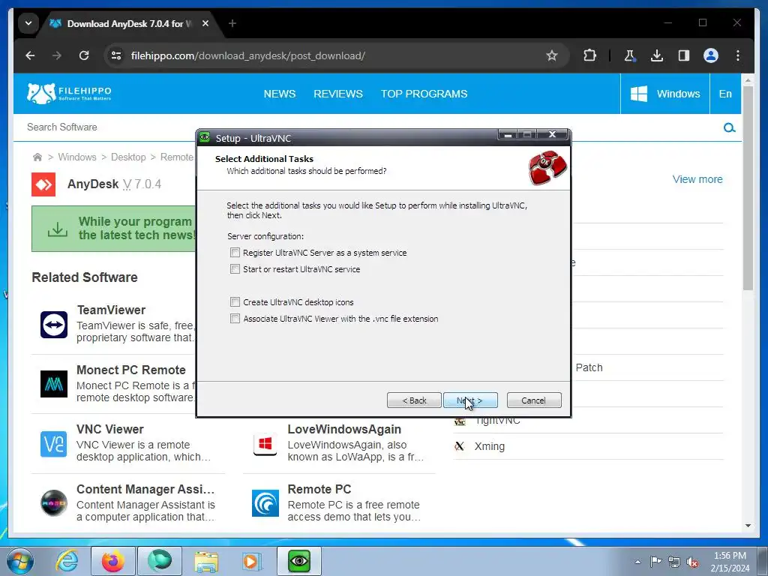Cancel the UltraVNC setup
768x576 pixels.
534,400
